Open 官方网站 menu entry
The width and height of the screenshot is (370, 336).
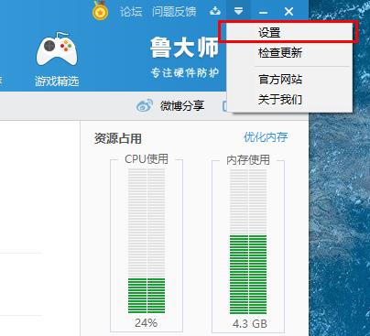(289, 80)
